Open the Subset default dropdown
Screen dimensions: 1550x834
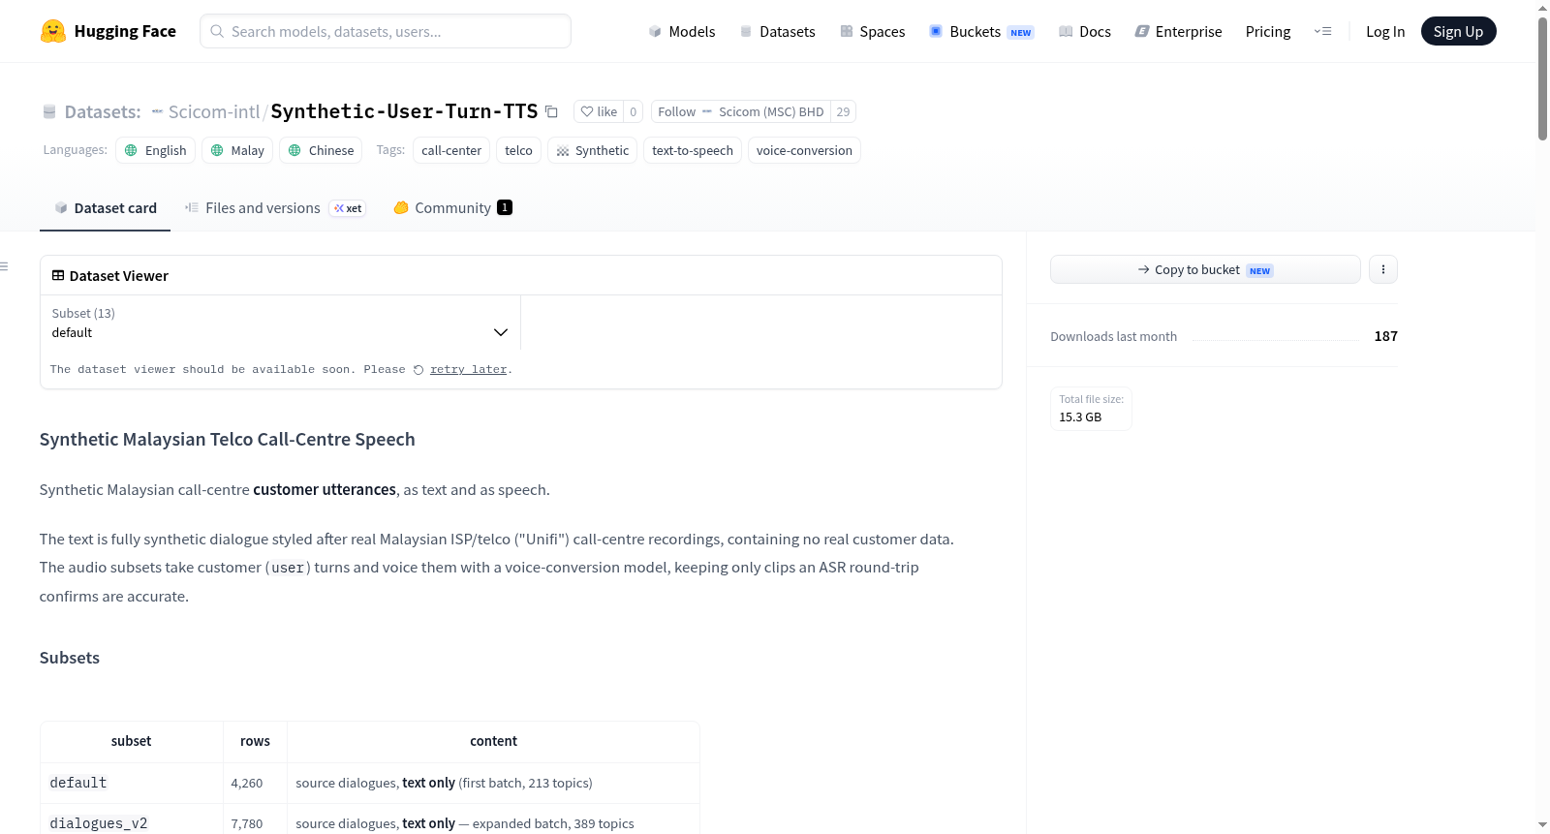(x=280, y=323)
